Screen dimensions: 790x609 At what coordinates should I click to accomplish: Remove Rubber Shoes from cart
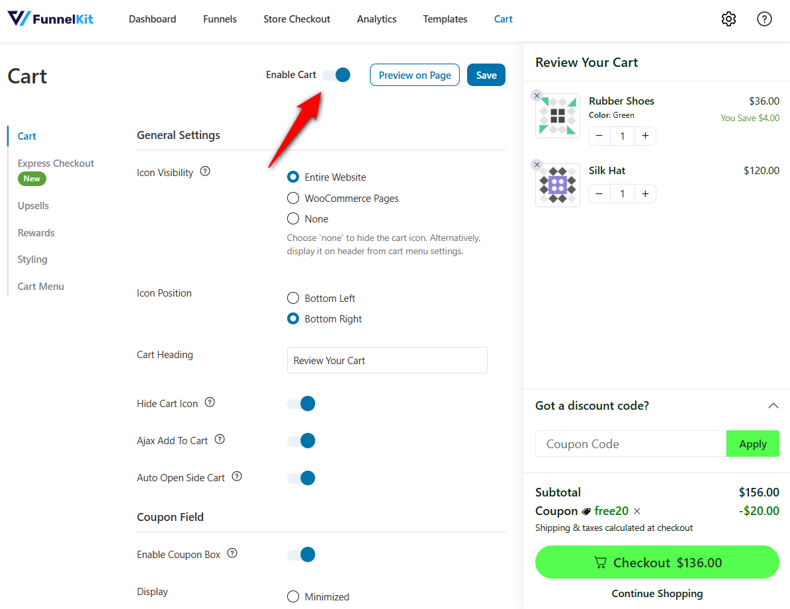pyautogui.click(x=537, y=96)
